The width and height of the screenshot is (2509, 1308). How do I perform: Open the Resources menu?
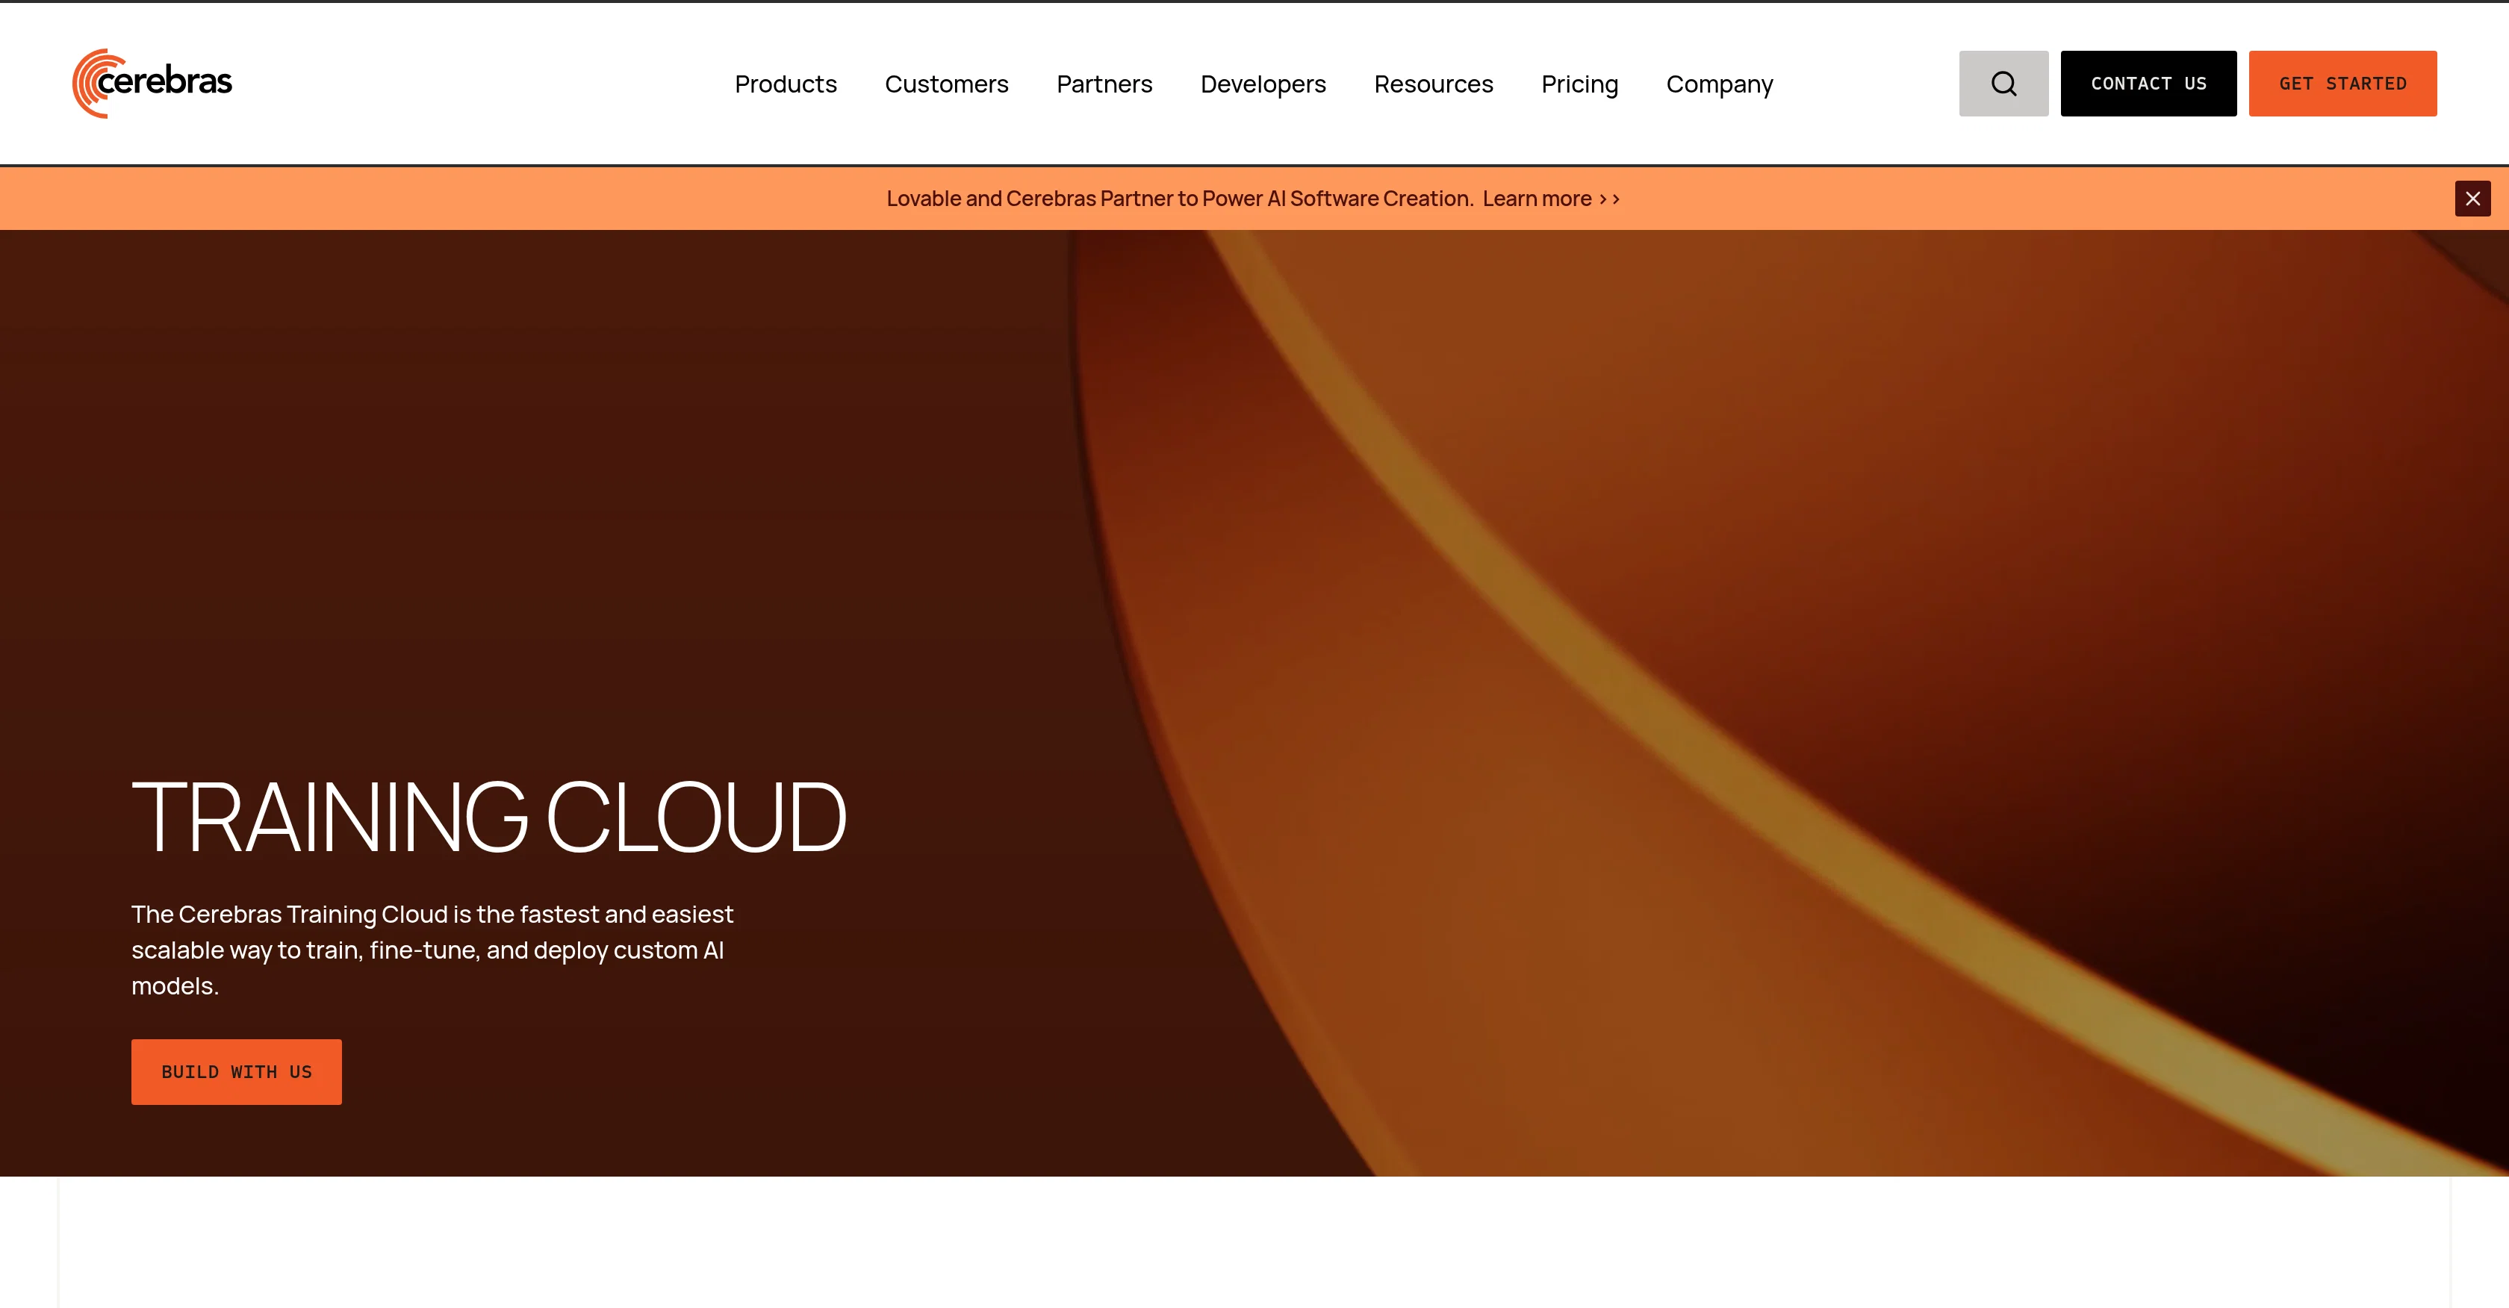point(1433,84)
